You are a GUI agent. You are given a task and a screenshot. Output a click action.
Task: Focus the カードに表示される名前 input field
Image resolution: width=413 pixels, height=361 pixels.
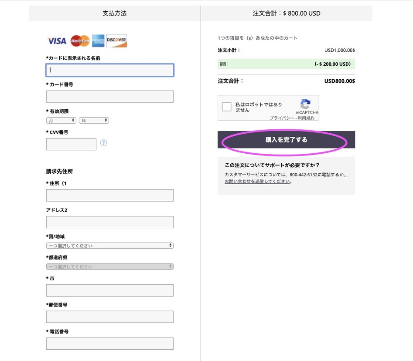(109, 70)
